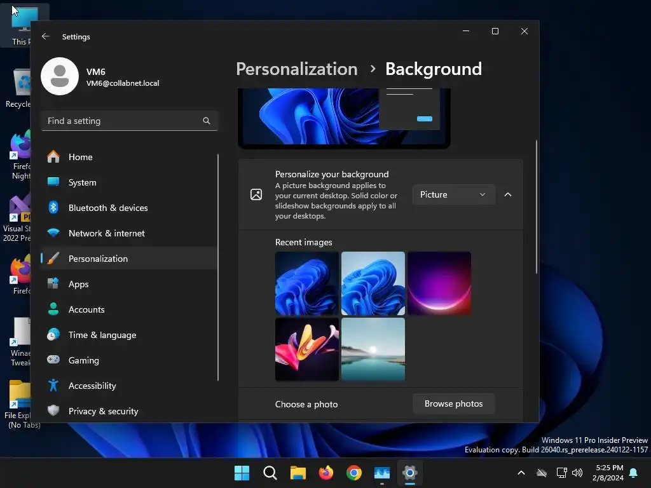Select the dark blue bloom recent image
651x488 pixels.
[x=307, y=283]
